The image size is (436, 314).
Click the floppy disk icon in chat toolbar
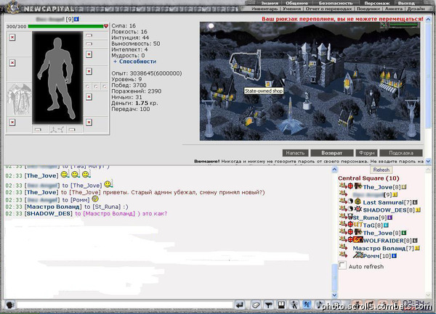click(x=281, y=305)
